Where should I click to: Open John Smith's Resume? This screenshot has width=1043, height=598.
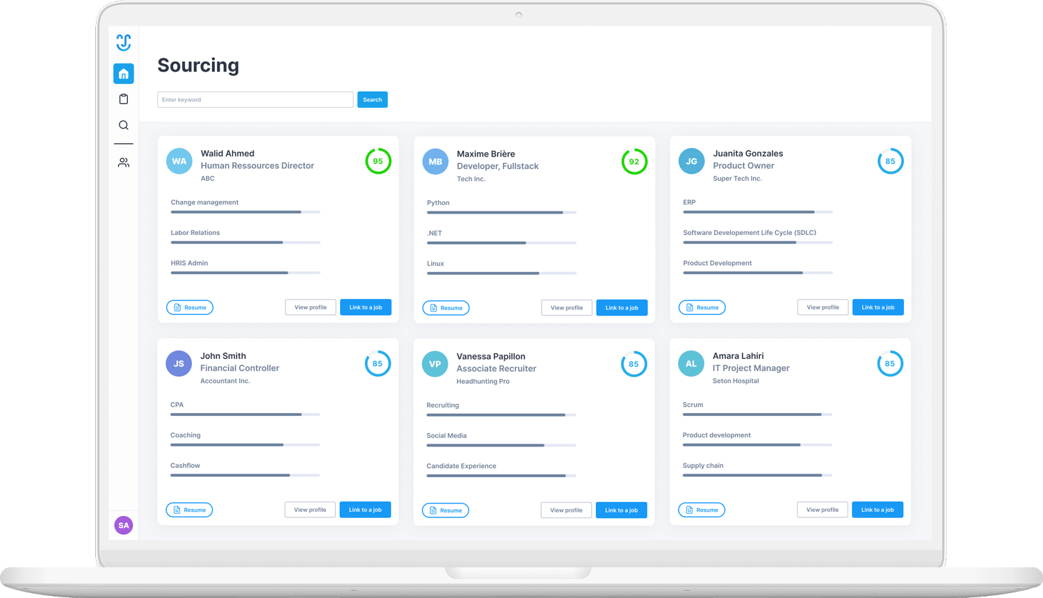[189, 510]
